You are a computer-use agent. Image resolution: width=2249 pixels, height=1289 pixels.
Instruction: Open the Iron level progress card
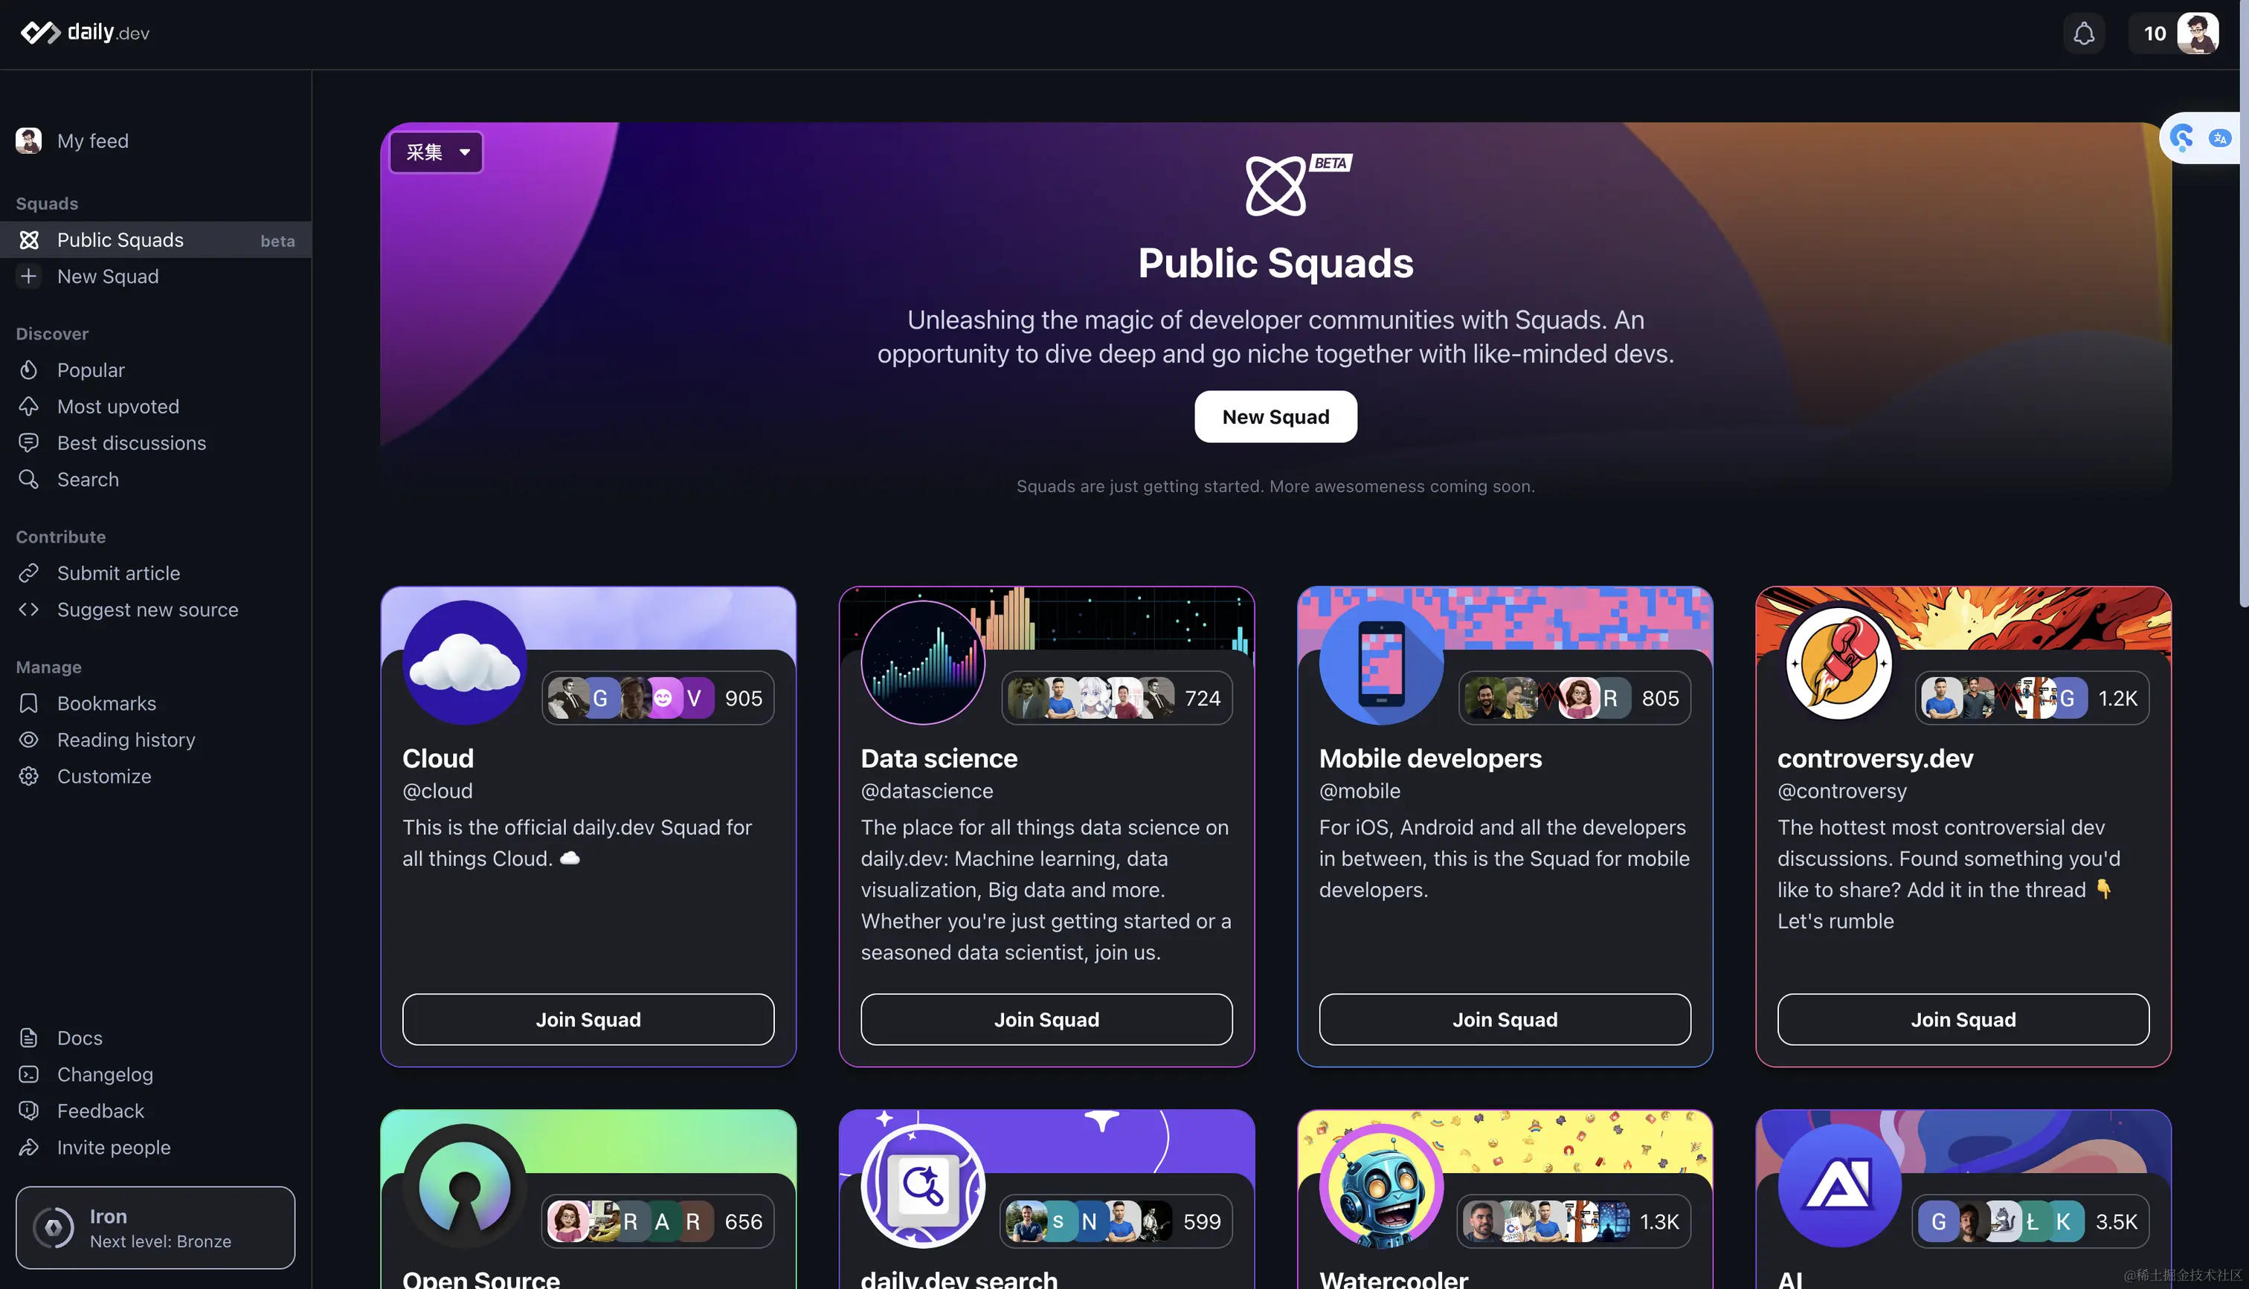tap(155, 1227)
